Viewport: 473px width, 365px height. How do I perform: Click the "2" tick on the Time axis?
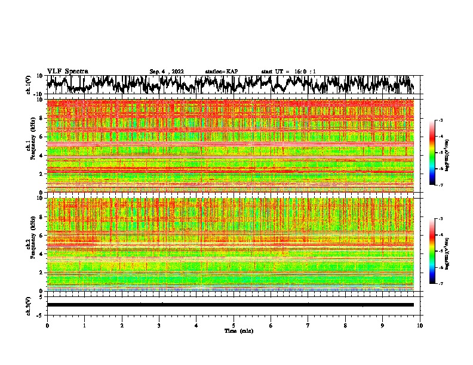point(122,326)
